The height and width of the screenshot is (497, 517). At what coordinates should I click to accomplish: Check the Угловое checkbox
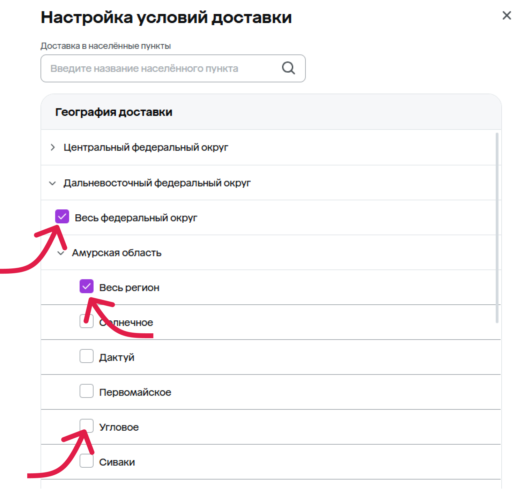point(87,426)
